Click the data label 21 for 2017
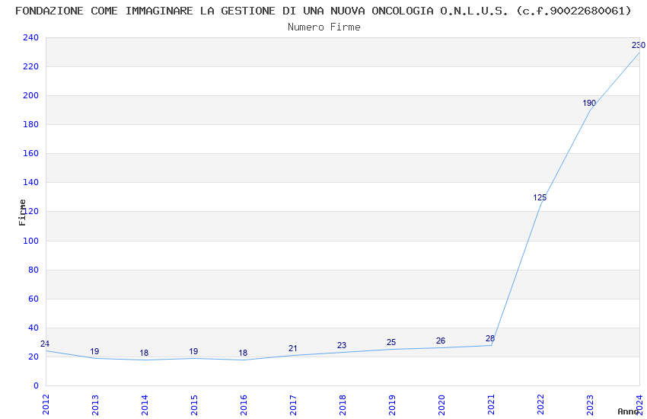The height and width of the screenshot is (419, 647). click(292, 348)
